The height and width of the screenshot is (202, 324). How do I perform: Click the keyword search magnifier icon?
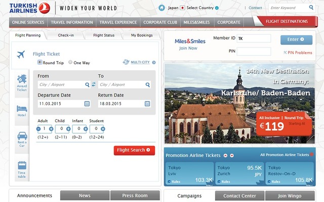[311, 8]
